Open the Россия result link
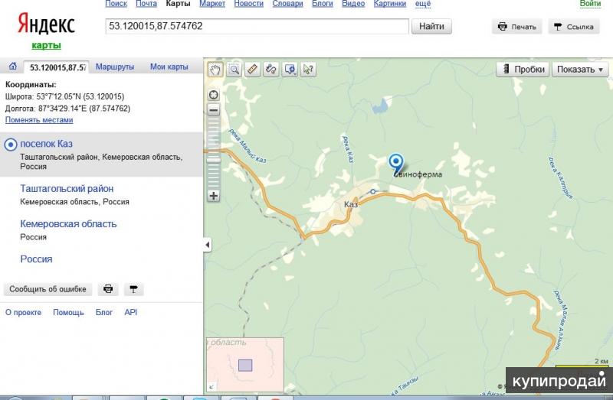This screenshot has width=613, height=400. tap(36, 259)
